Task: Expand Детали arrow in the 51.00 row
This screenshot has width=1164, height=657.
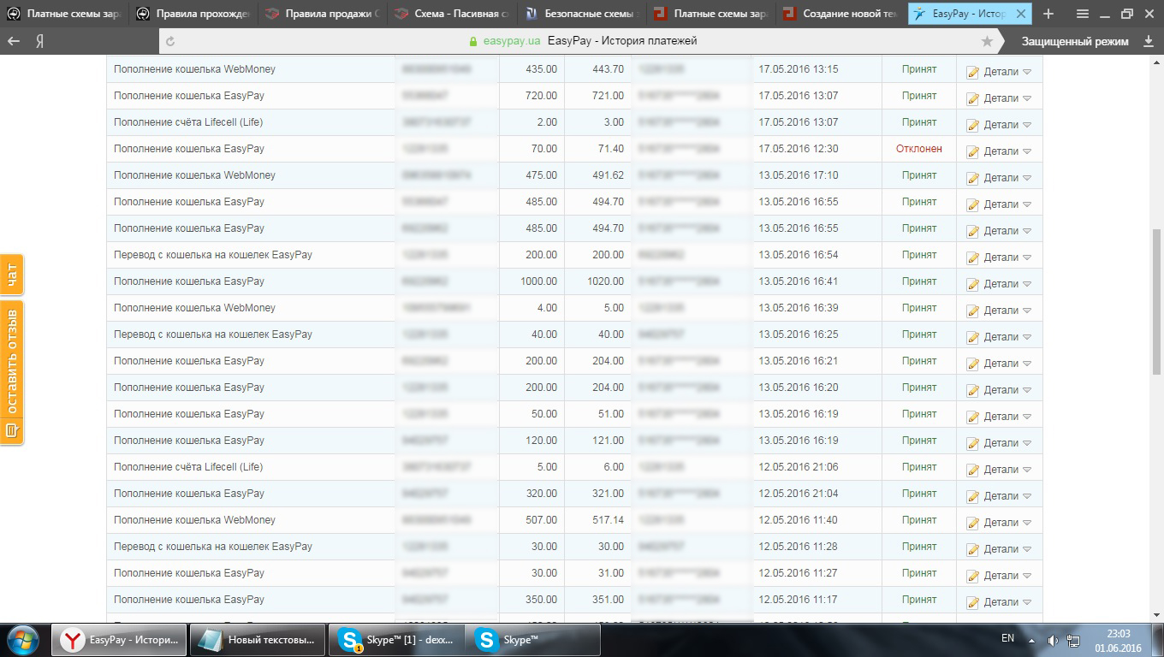Action: 1027,417
